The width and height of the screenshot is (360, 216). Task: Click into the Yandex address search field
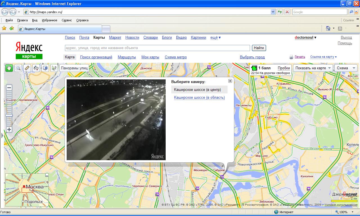pos(157,48)
